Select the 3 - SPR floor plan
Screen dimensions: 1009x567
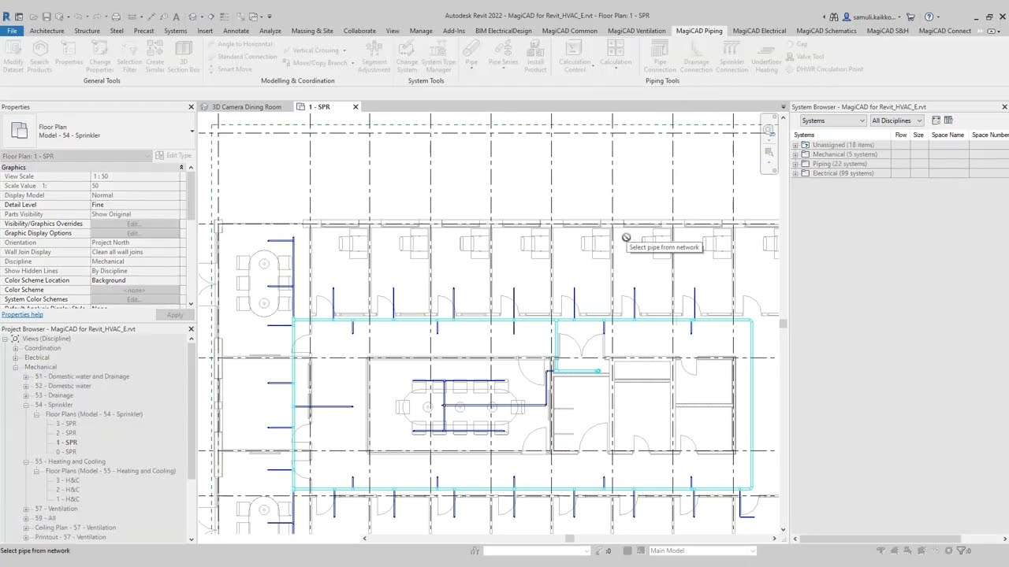66,424
